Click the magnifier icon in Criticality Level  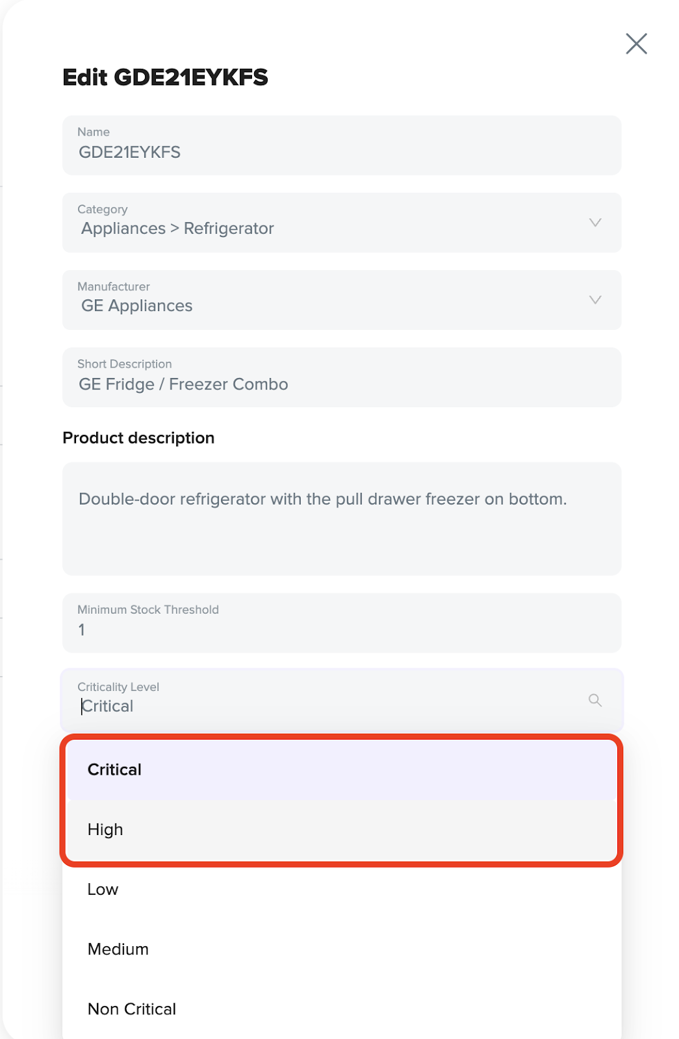coord(595,700)
